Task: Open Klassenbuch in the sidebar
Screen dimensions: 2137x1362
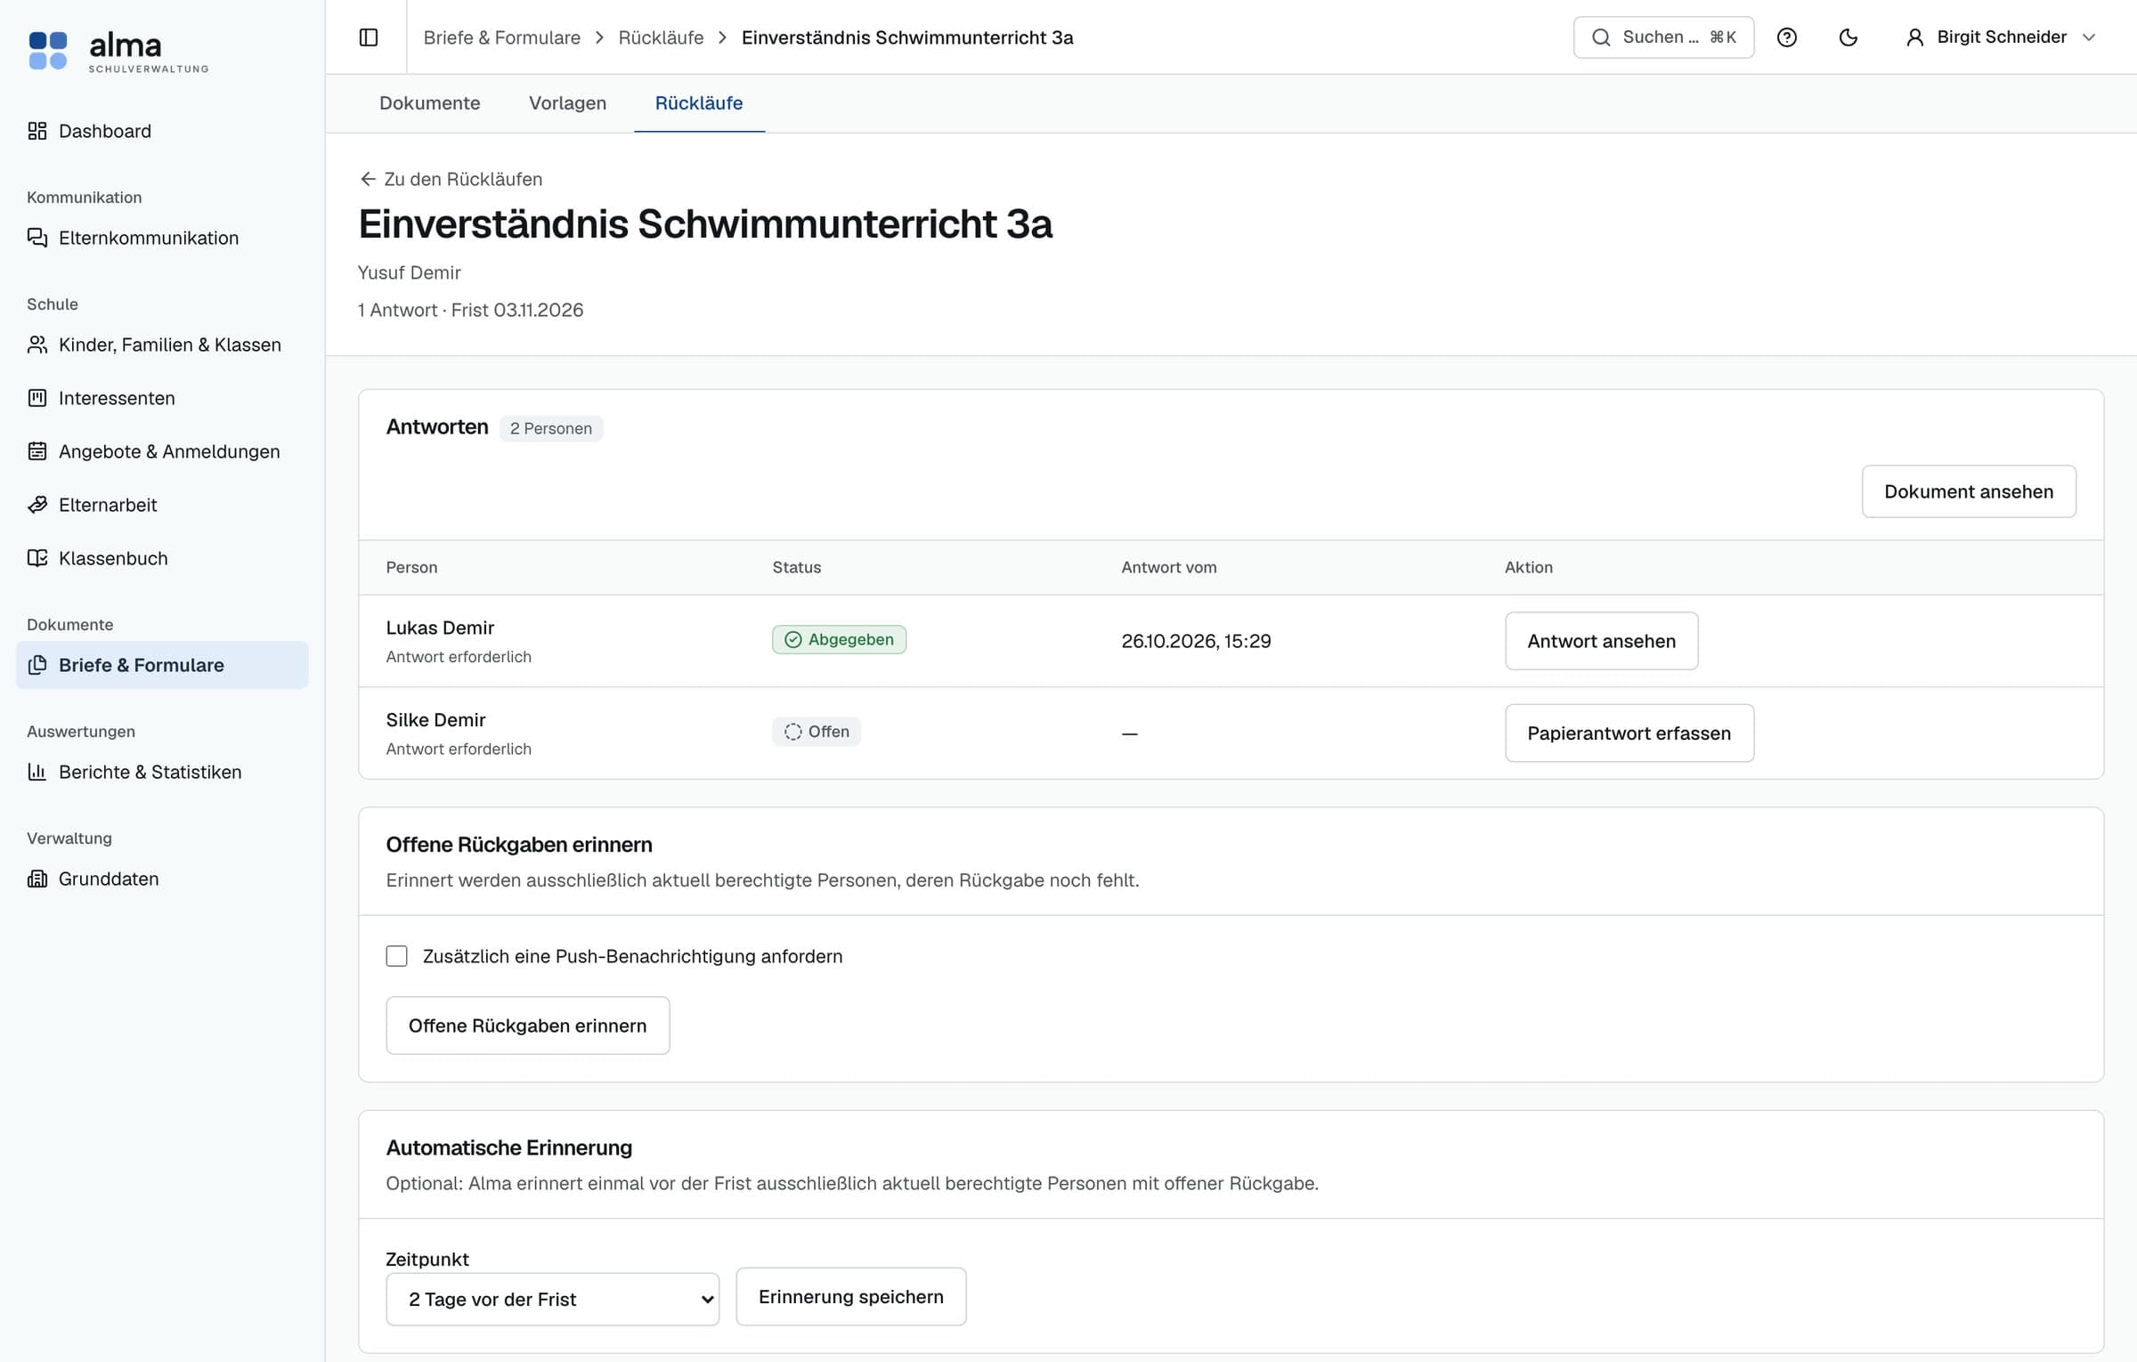Action: [162, 558]
